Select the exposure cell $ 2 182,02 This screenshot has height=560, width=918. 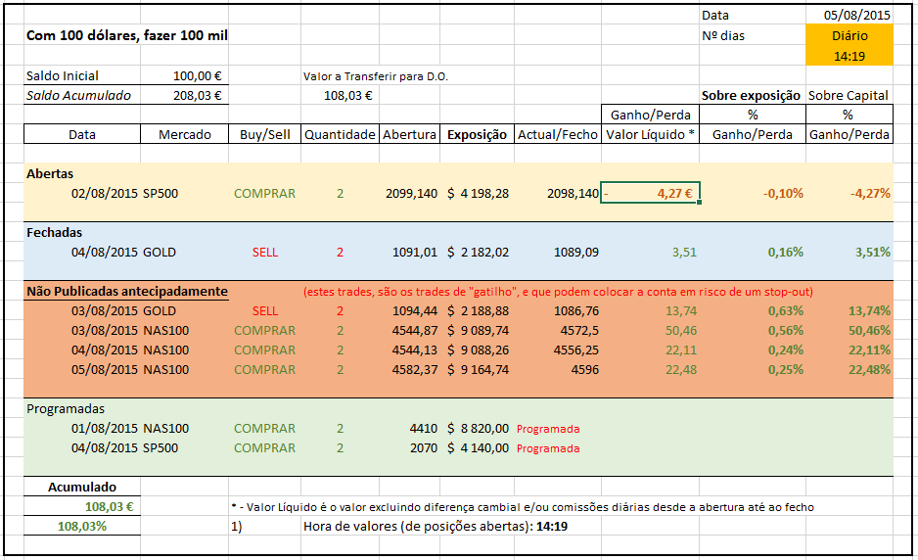(x=478, y=253)
